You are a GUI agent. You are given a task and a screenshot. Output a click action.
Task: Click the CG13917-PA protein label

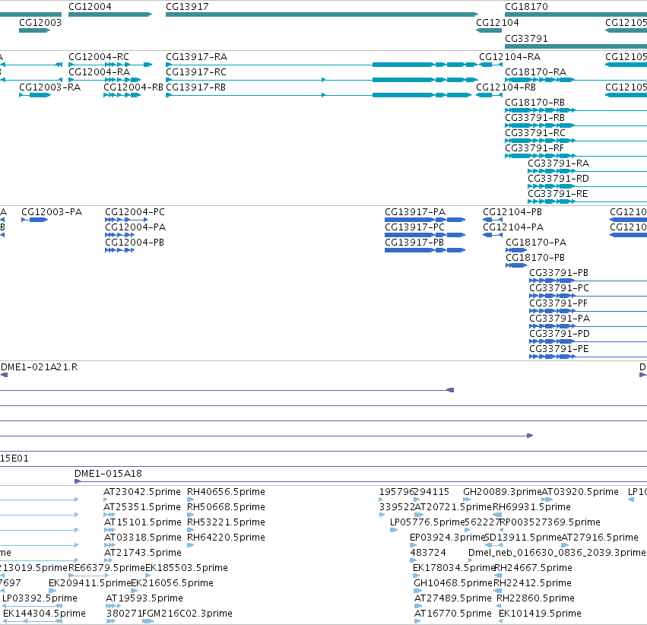[x=415, y=211]
